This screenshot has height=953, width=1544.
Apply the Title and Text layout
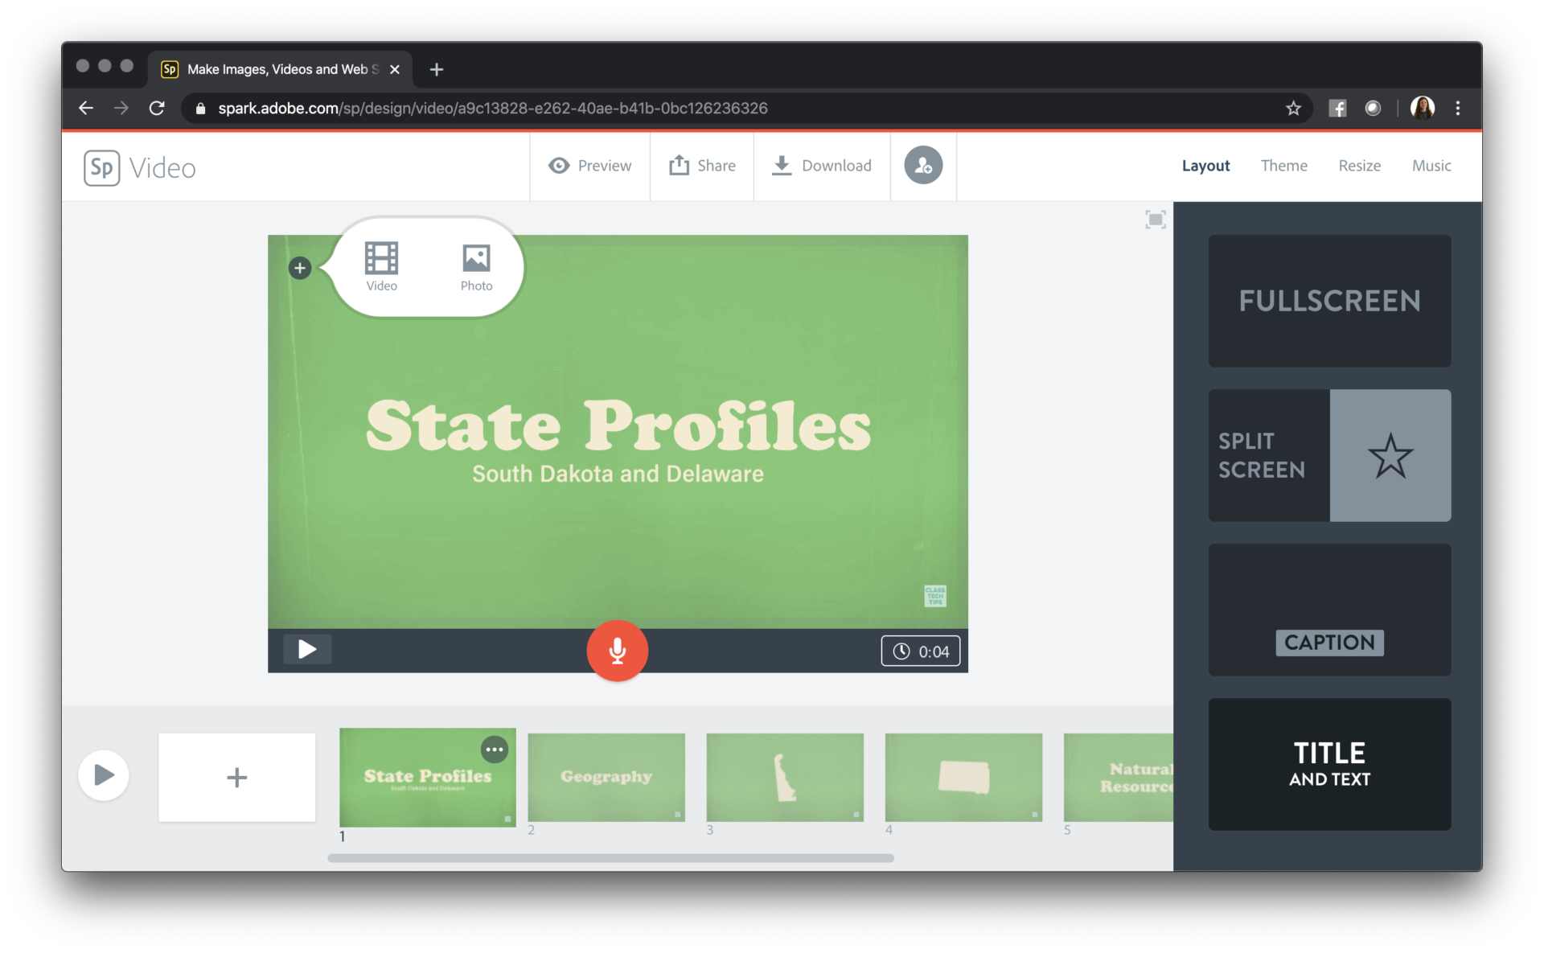(1328, 764)
